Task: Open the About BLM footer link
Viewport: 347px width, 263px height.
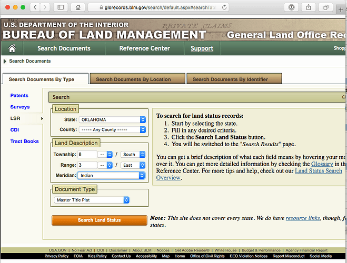Action: click(x=142, y=250)
